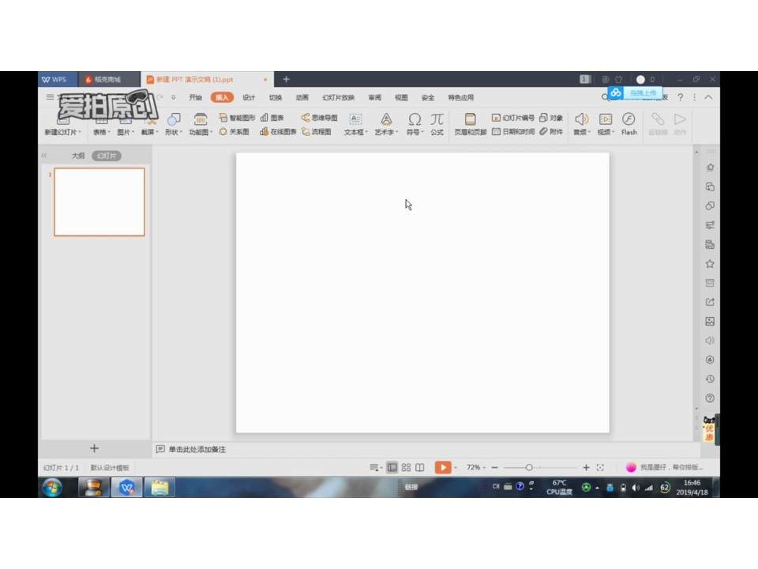Insert 音频 audio
The height and width of the screenshot is (569, 758).
582,124
